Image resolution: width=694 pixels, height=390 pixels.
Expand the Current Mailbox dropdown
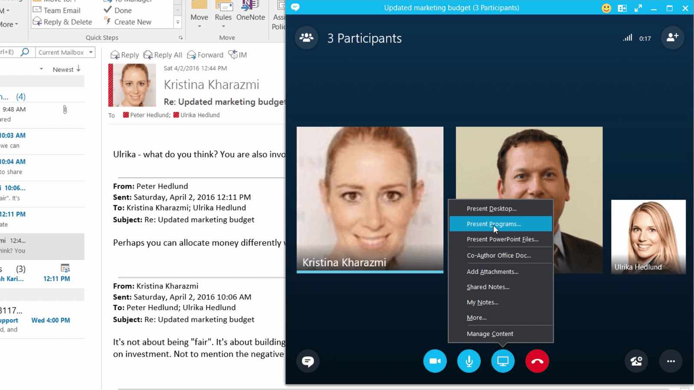click(x=91, y=52)
